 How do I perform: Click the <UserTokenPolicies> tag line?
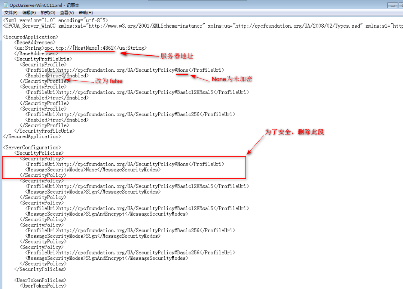tap(40, 280)
